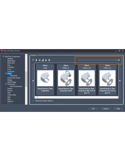
Task: Select Cap in the component tree
Action: tap(9, 65)
